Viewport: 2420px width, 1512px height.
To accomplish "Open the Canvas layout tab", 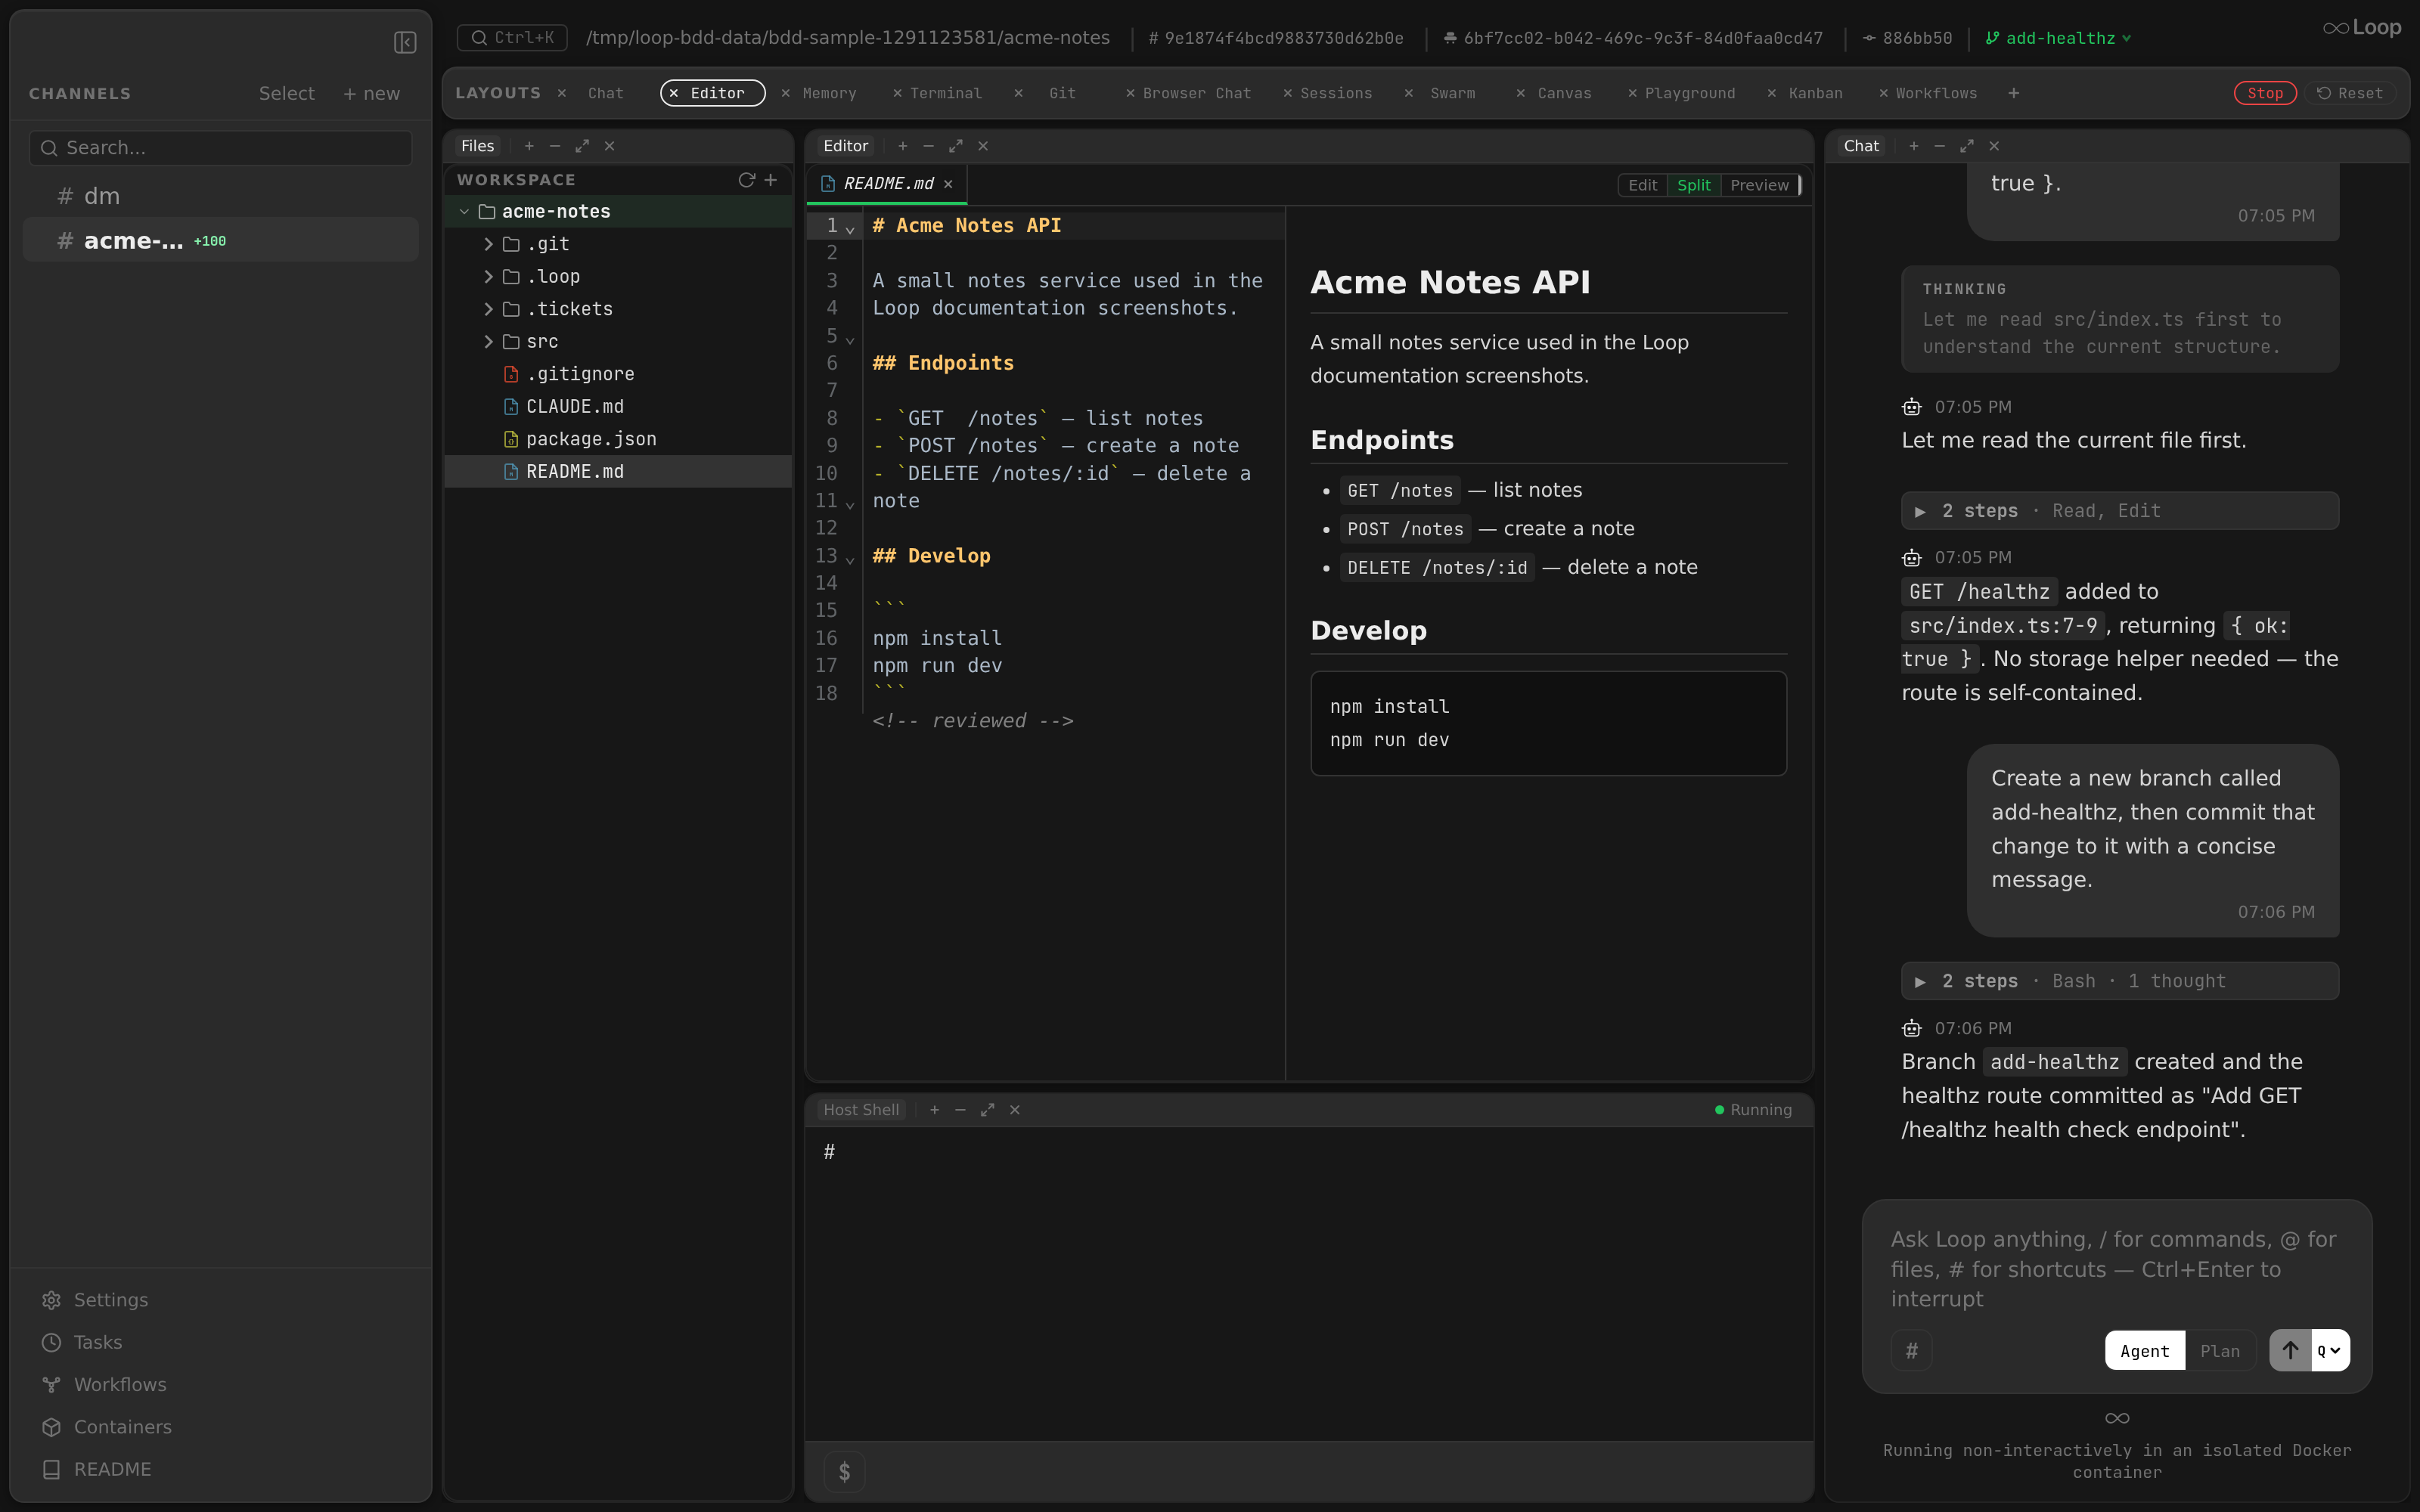I will (1564, 93).
